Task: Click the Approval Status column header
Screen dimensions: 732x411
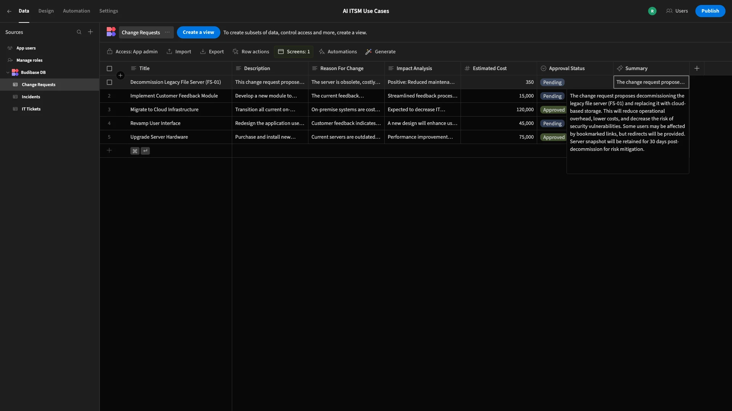Action: (x=575, y=69)
